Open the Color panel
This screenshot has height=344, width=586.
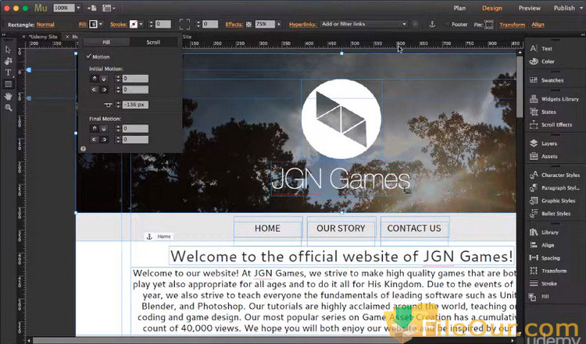(542, 62)
